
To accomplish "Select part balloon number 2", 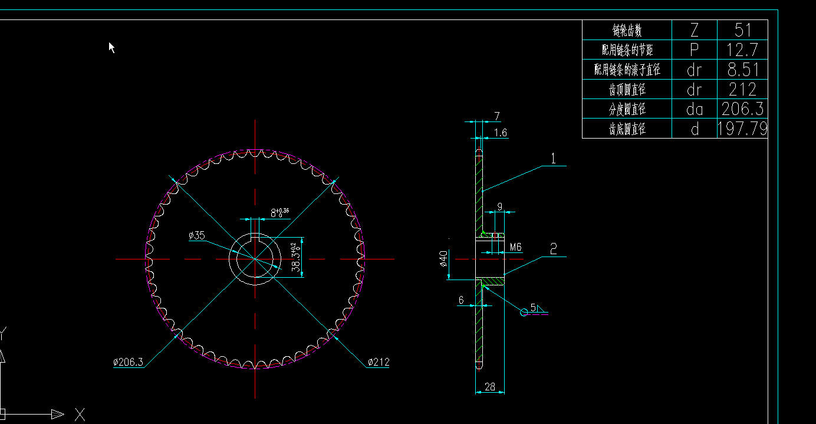I will pyautogui.click(x=554, y=249).
